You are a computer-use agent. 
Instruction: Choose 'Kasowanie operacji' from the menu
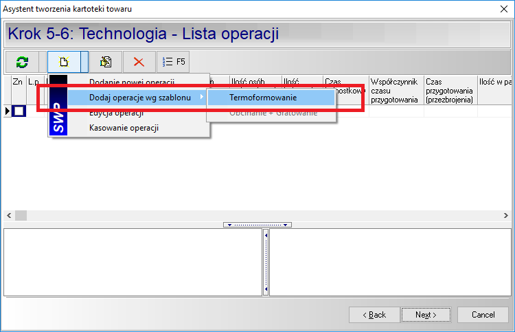click(x=124, y=127)
